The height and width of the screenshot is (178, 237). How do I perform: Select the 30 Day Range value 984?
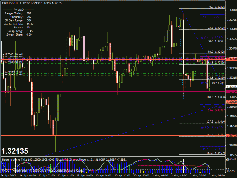[x=29, y=20]
